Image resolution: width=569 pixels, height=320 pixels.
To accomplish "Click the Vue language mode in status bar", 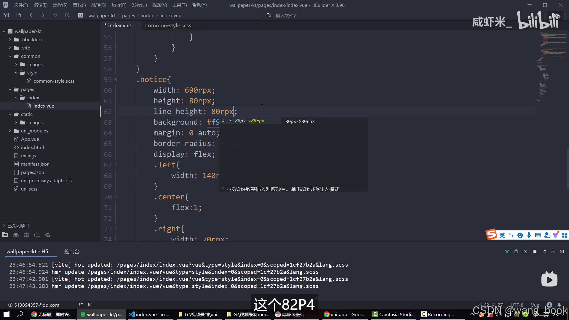I will click(x=535, y=305).
